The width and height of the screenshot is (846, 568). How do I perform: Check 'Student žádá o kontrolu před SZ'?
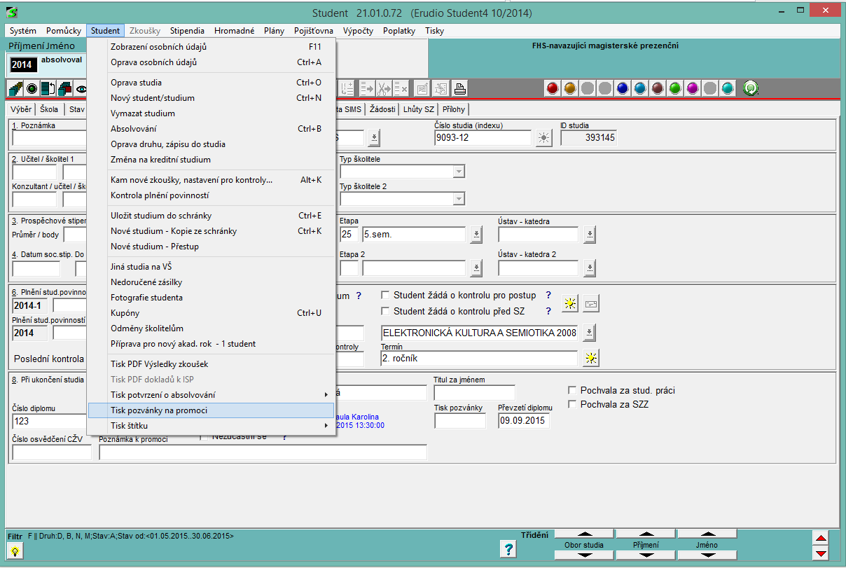pos(385,311)
